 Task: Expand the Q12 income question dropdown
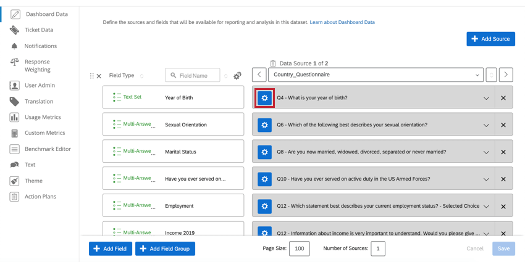(486, 233)
